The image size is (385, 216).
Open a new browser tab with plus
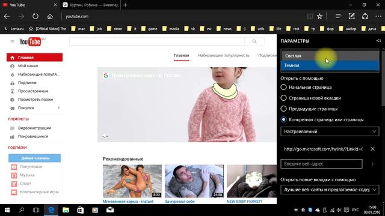coord(125,5)
